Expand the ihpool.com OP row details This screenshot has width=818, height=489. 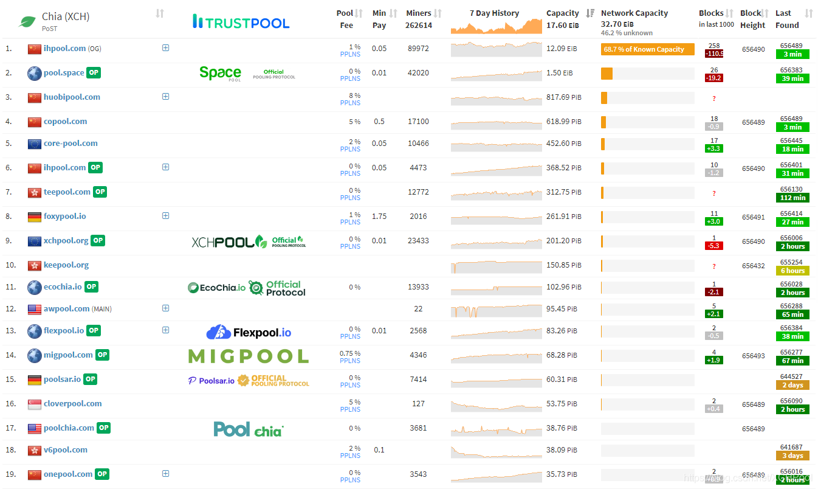coord(165,167)
